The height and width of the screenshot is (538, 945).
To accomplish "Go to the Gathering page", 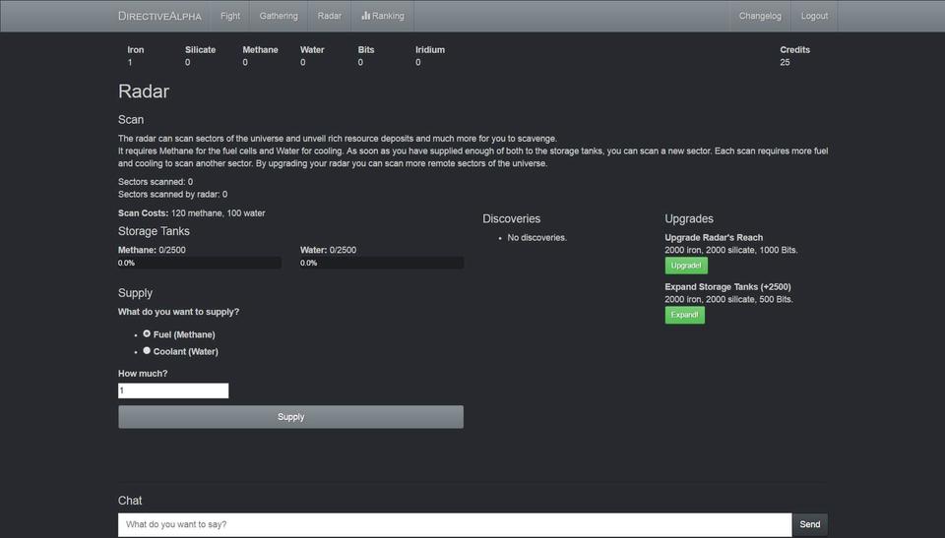I will click(x=279, y=16).
